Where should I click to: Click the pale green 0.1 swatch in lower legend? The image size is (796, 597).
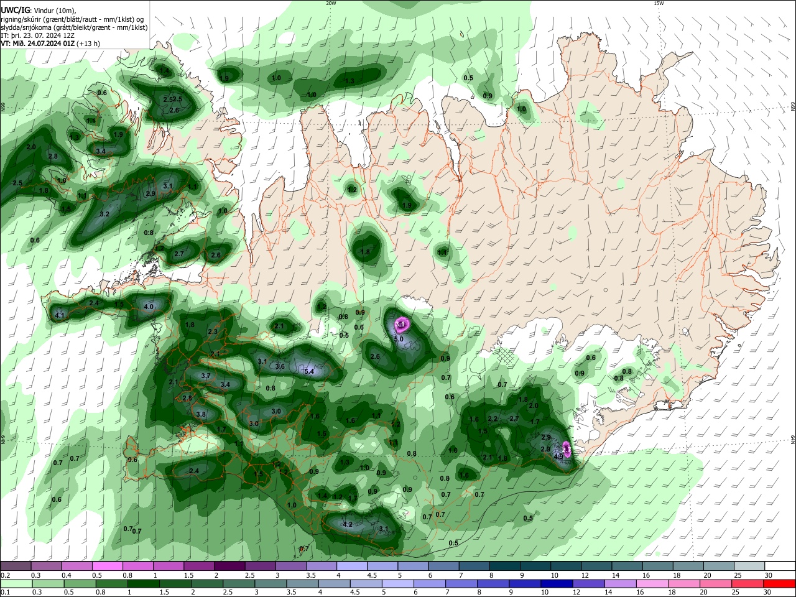click(16, 583)
